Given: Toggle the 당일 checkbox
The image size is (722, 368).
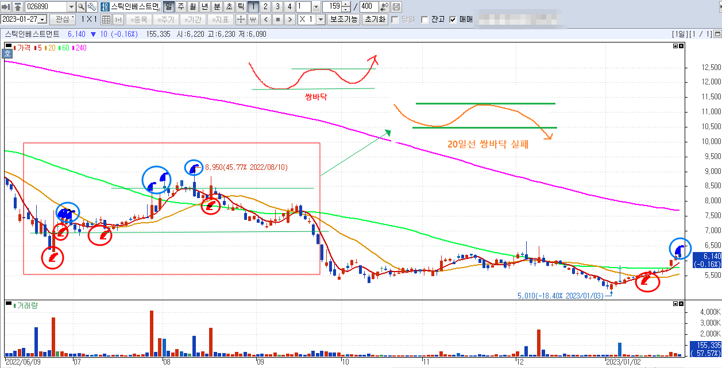Looking at the screenshot, I should click(x=395, y=20).
